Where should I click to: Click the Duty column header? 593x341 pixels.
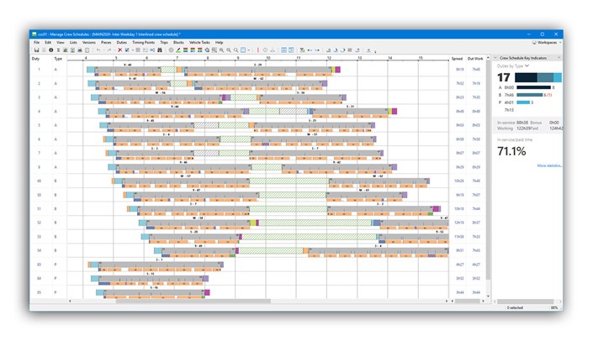pyautogui.click(x=35, y=59)
